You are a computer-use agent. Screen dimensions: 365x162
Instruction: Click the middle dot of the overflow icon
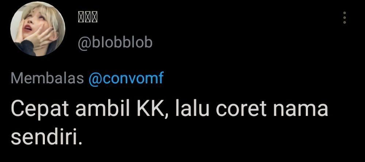345,17
